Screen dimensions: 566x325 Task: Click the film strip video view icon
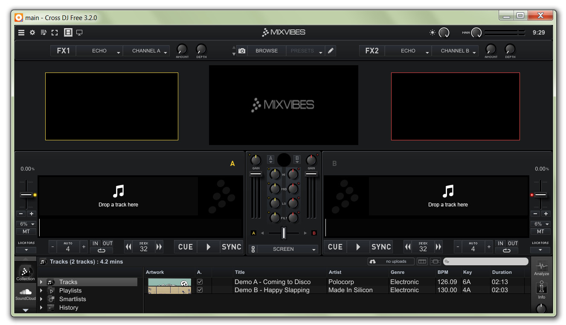[68, 32]
